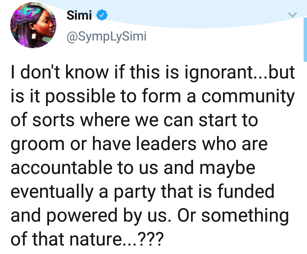Click the word "something" in the tweet
The height and width of the screenshot is (254, 307).
(245, 216)
